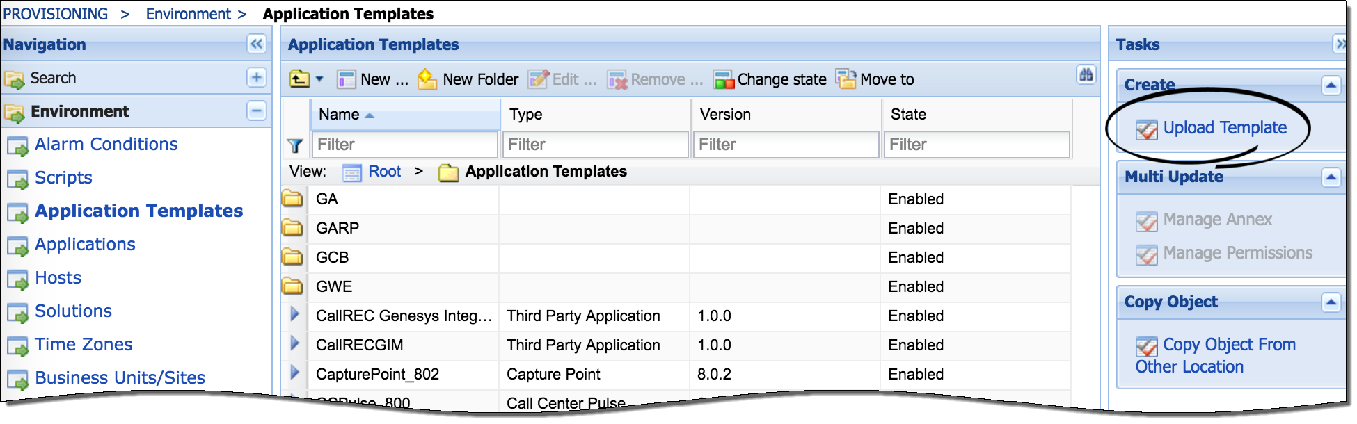Select Hosts in the Environment navigation
Screen dimensions: 1357x424
[58, 277]
